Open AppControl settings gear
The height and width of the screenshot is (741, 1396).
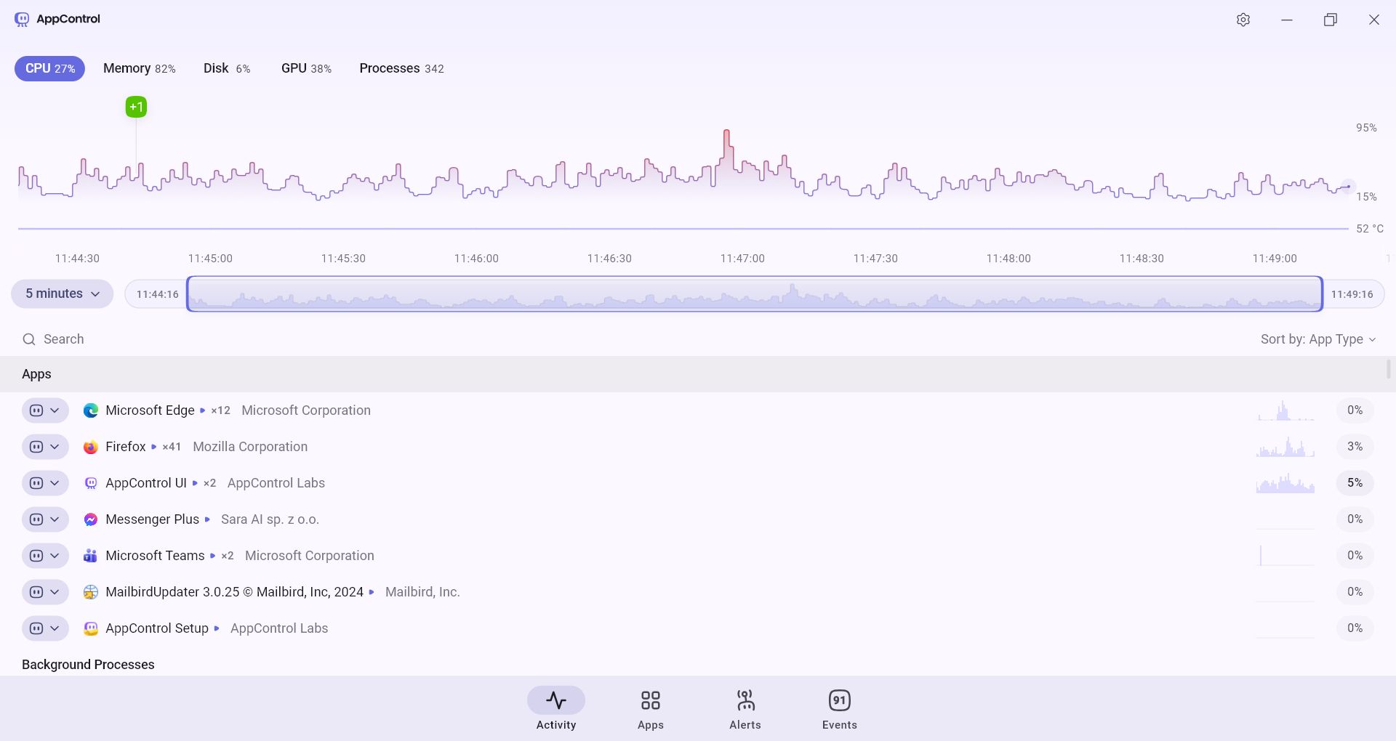(1243, 20)
